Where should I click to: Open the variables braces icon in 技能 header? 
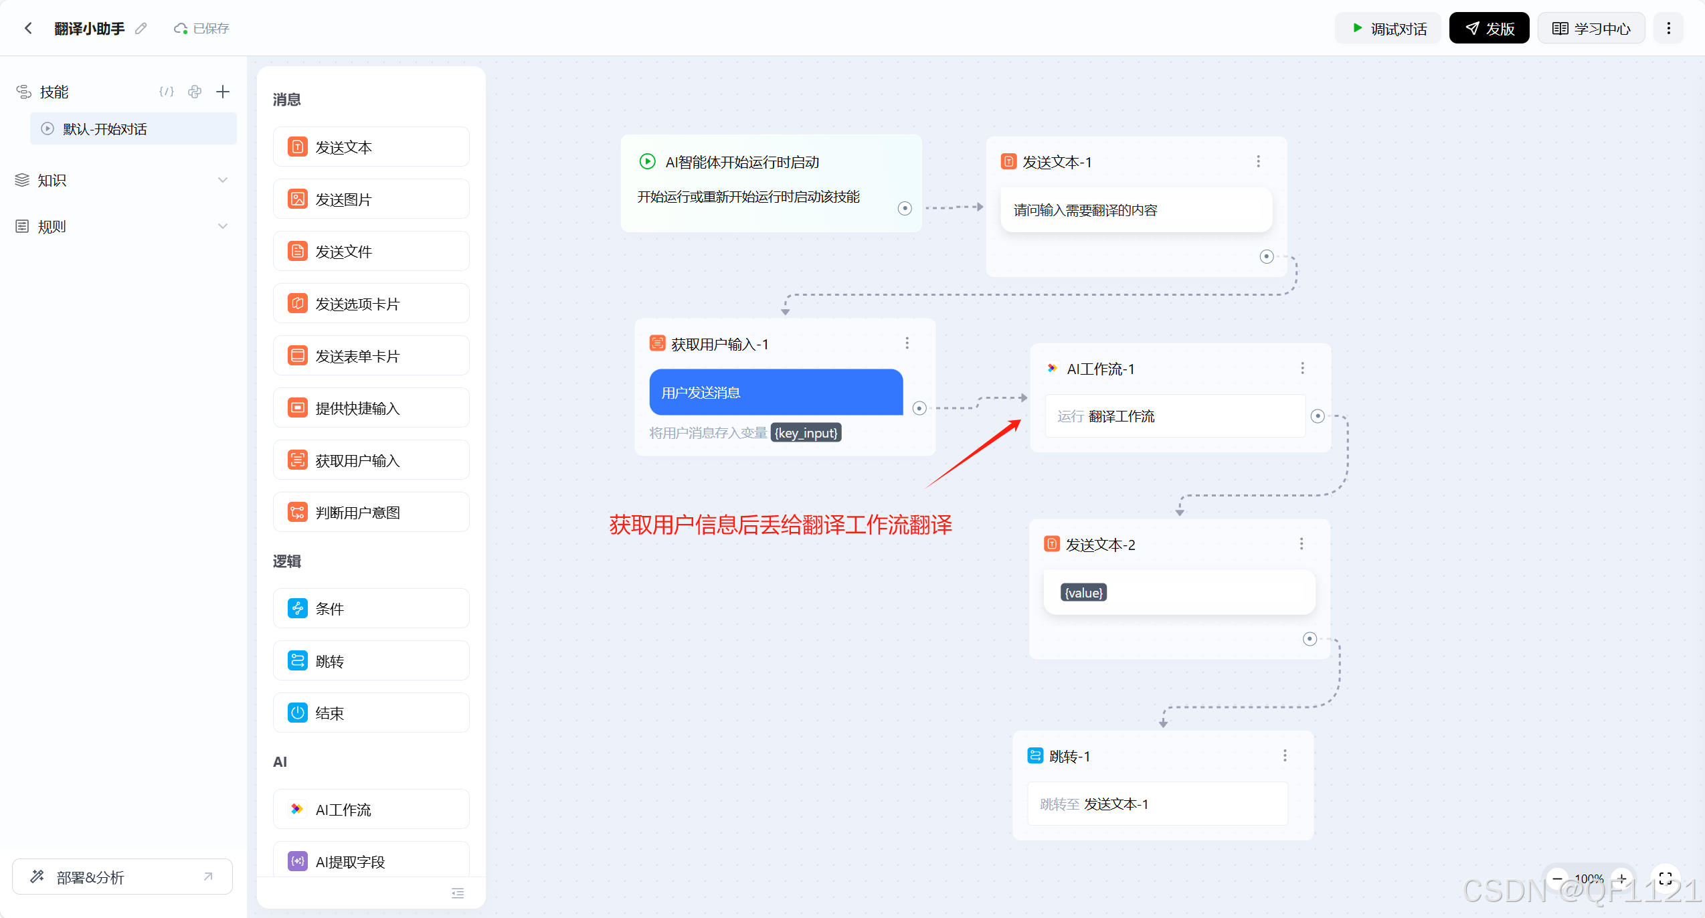(x=167, y=92)
